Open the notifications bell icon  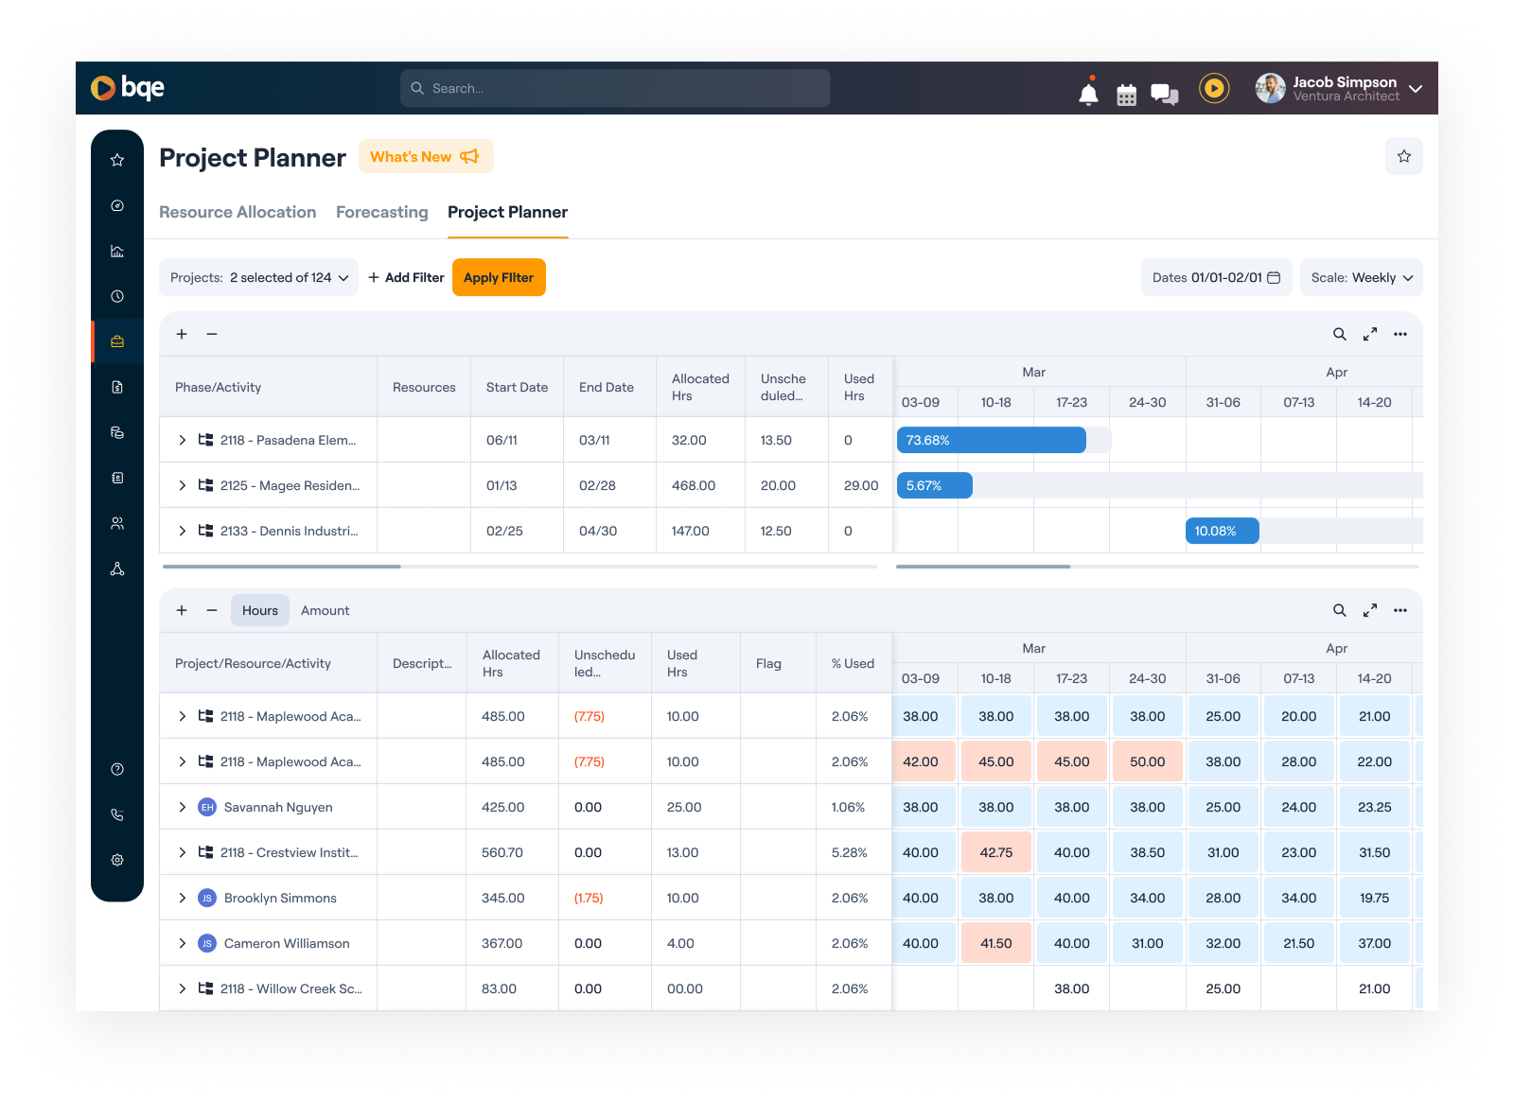(x=1088, y=93)
